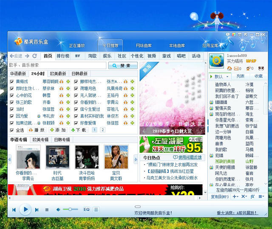Viewport: 272px width, 229px height.
Task: Open the 默认 playlist dropdown arrow
Action: tap(227, 76)
